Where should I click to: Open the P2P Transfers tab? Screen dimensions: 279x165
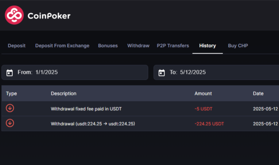(x=173, y=46)
